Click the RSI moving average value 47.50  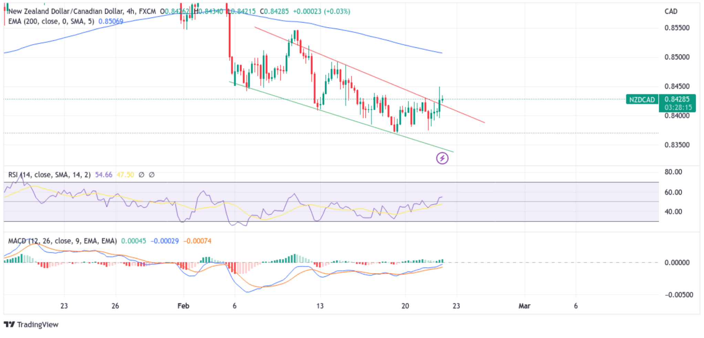[x=125, y=175]
